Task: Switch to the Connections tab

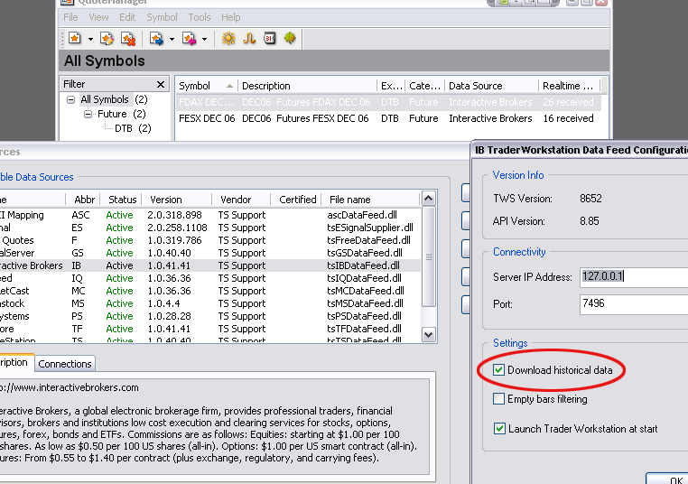Action: (x=65, y=364)
